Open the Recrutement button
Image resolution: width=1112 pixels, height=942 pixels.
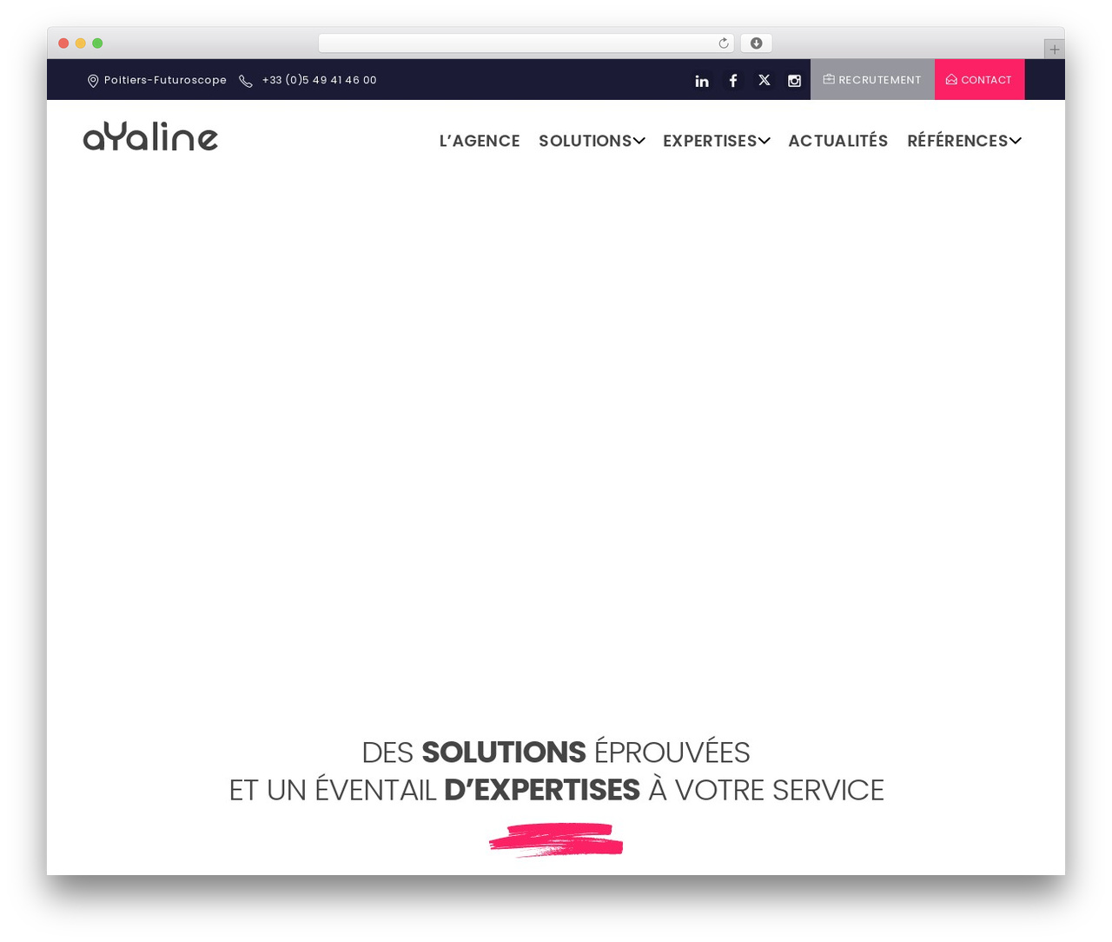872,80
